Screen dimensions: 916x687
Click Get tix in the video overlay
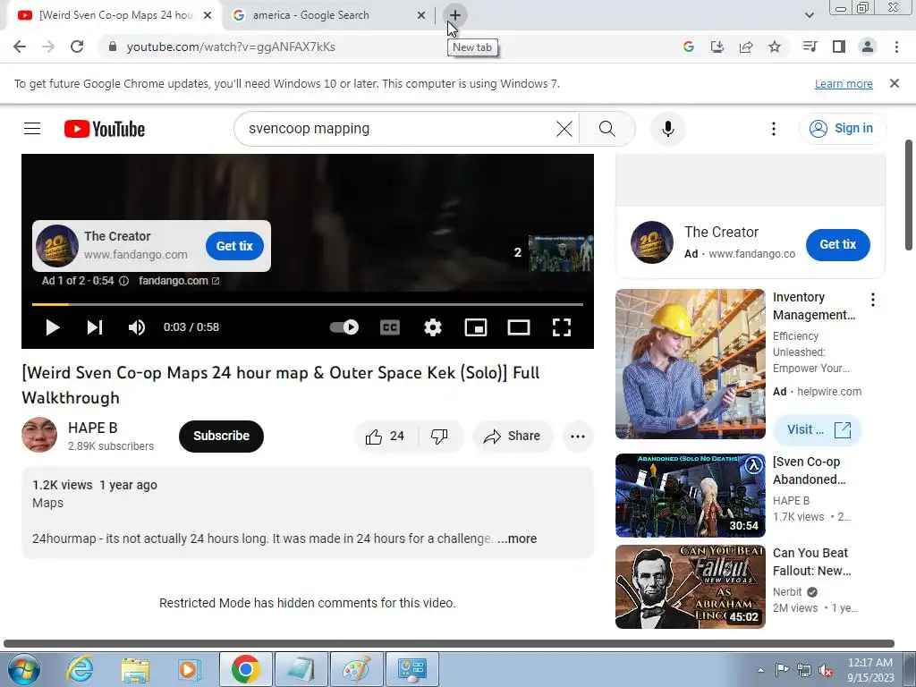(234, 246)
